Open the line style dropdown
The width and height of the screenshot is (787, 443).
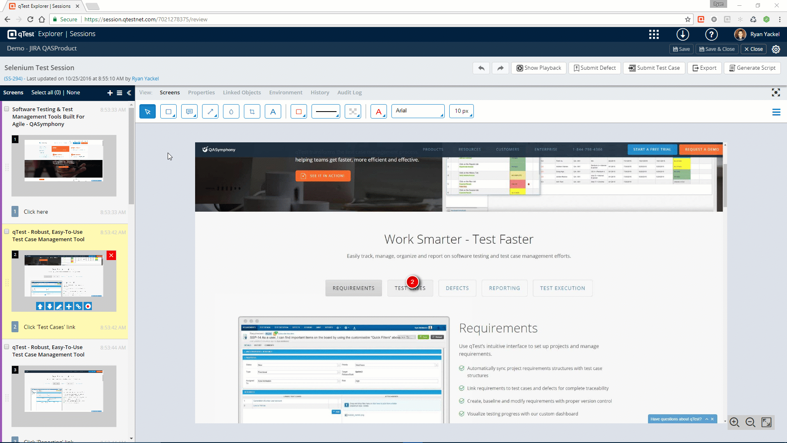[x=326, y=111]
